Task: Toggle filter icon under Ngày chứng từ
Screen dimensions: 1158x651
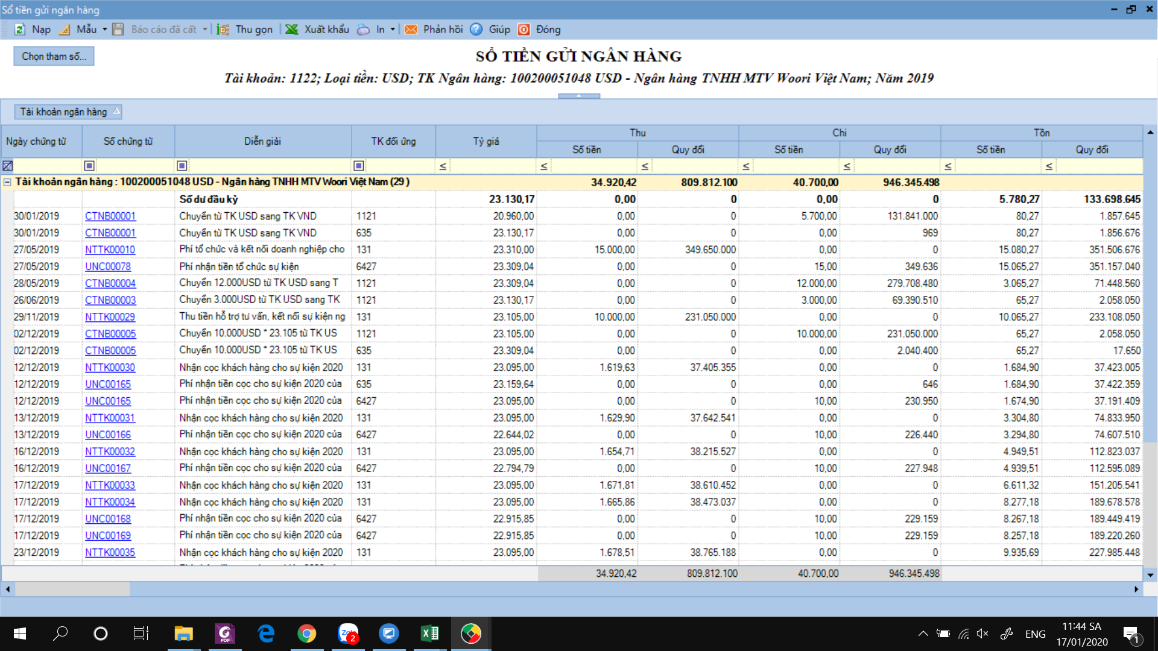Action: [8, 166]
